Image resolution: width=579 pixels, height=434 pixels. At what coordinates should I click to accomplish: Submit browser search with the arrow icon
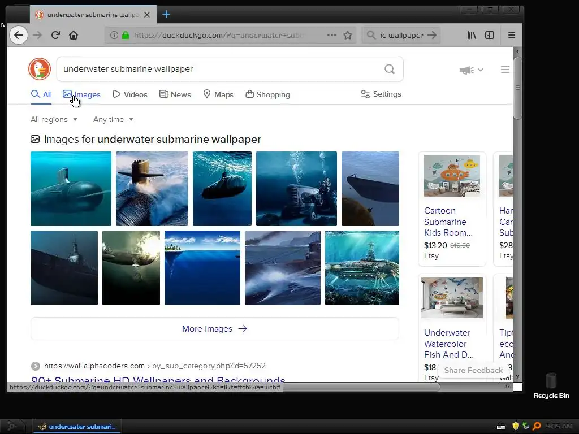[x=431, y=35]
